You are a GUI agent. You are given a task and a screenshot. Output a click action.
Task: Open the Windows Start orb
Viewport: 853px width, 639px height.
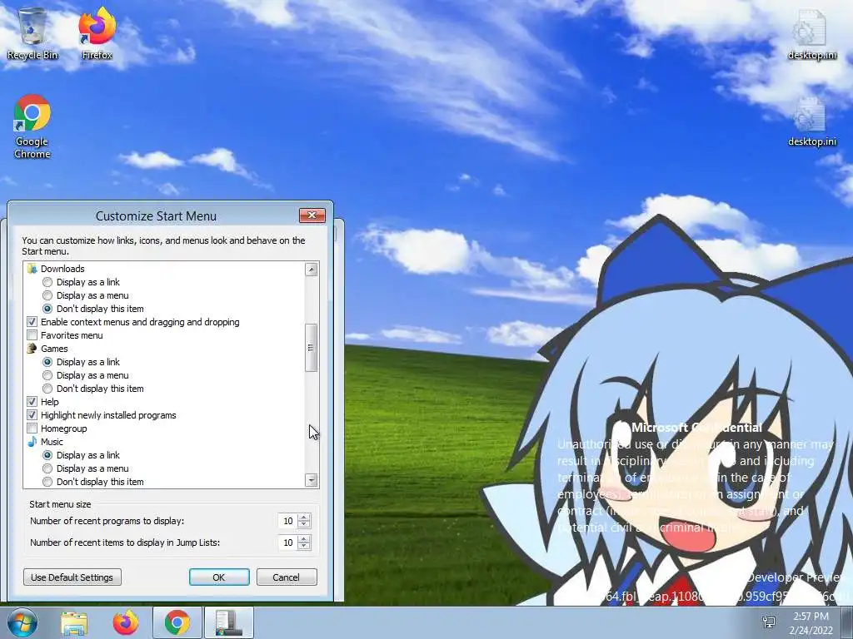(x=22, y=622)
